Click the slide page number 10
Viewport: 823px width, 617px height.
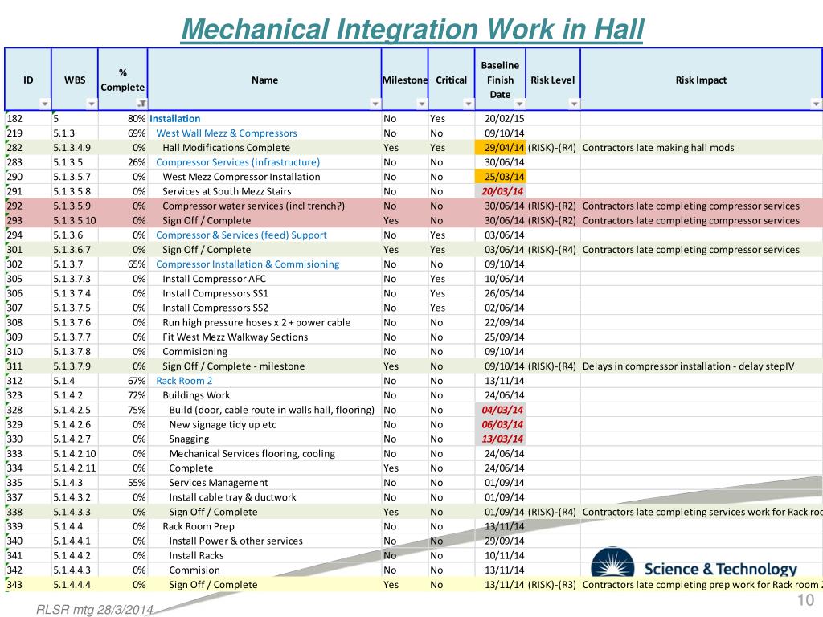click(x=805, y=600)
